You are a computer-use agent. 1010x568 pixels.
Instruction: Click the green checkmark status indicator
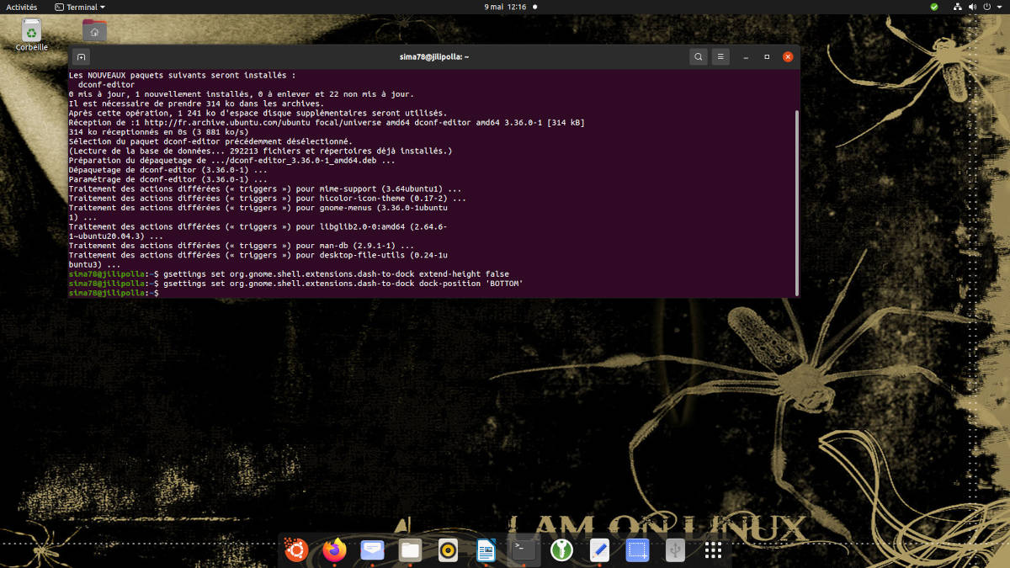tap(933, 7)
